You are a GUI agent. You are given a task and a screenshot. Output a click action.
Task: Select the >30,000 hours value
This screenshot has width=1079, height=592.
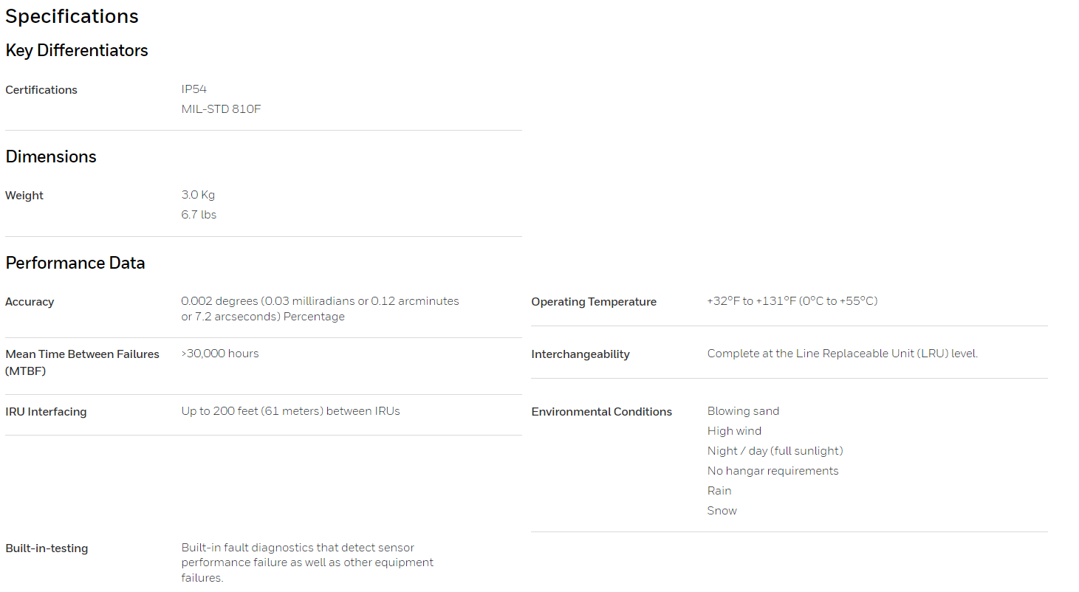tap(220, 354)
